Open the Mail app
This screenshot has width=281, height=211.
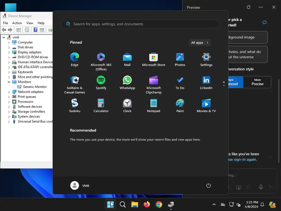tap(127, 59)
